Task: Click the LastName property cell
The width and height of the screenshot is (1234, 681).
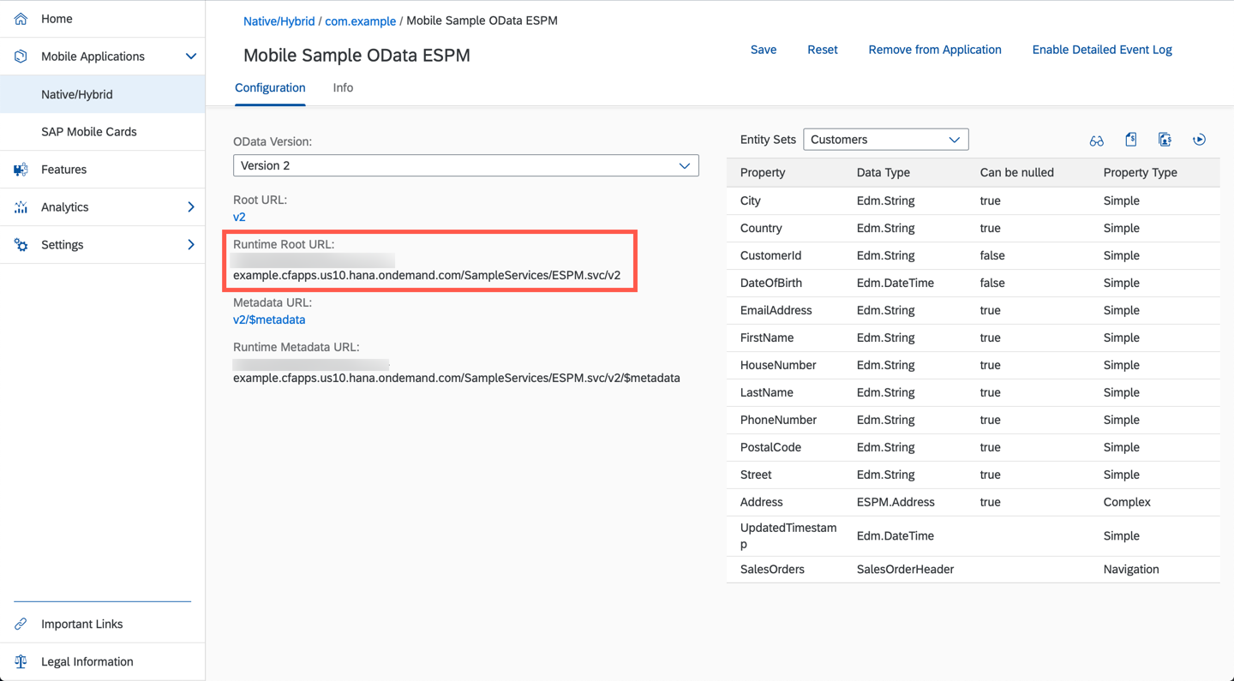Action: [x=767, y=392]
